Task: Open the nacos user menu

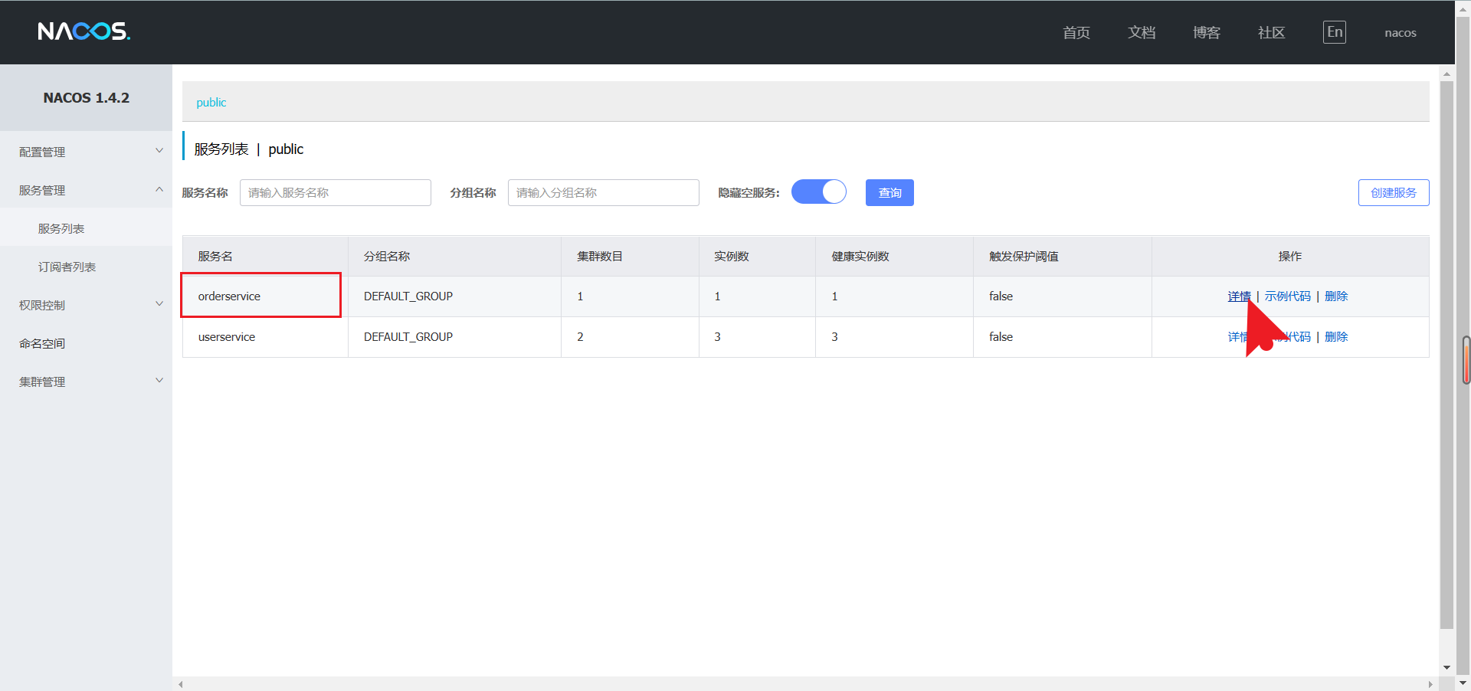Action: (x=1401, y=33)
